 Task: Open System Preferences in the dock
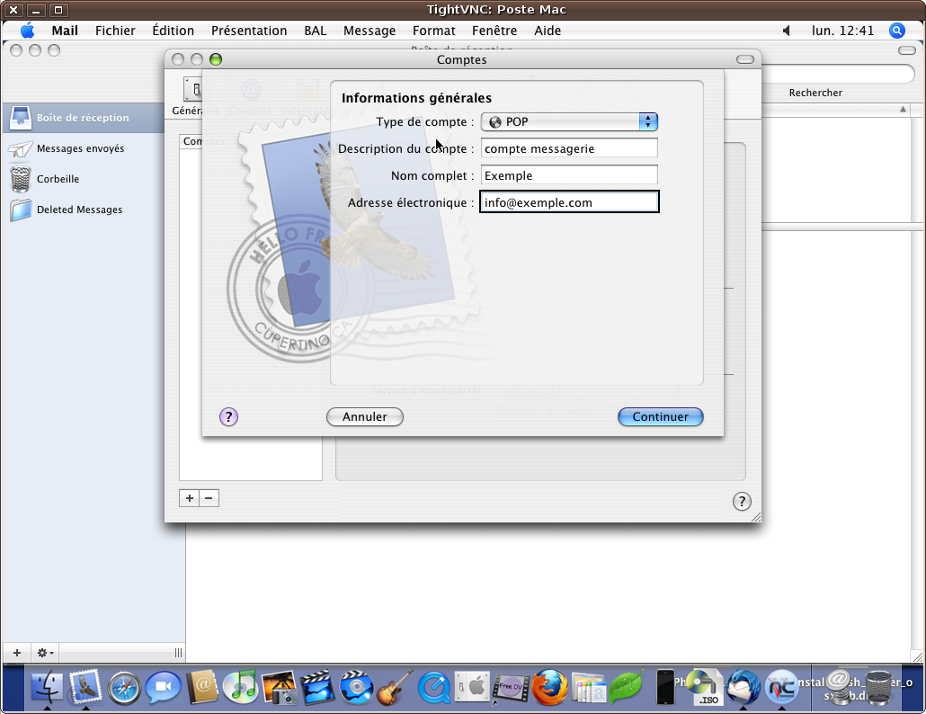coord(473,687)
